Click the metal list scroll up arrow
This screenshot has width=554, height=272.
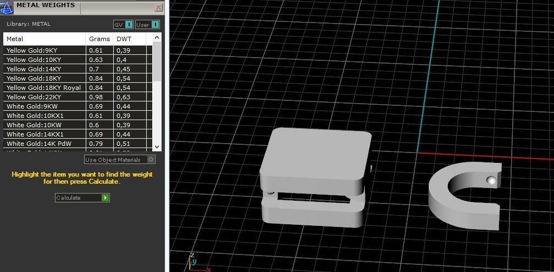[157, 37]
